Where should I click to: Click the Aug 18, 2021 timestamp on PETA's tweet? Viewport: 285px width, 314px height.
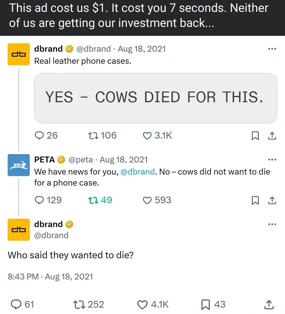tap(126, 159)
